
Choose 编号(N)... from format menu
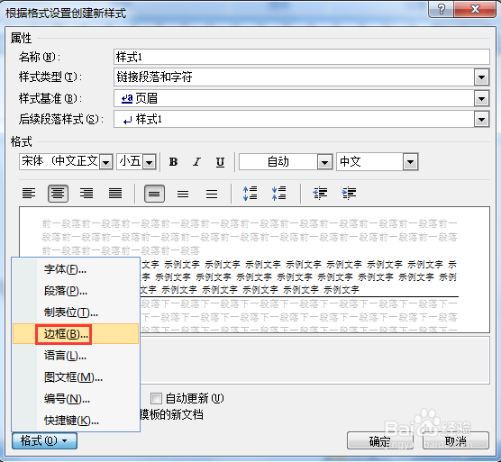[76, 399]
